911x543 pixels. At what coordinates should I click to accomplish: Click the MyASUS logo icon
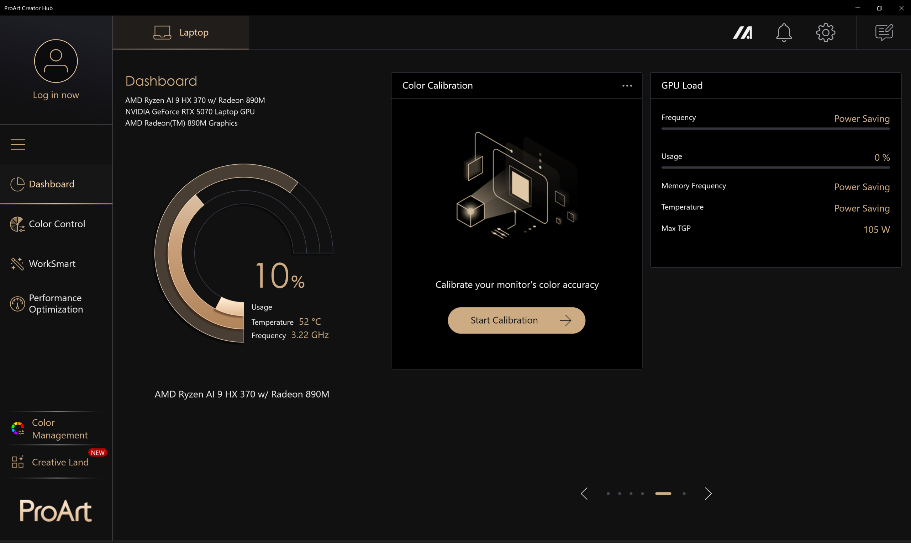[742, 33]
